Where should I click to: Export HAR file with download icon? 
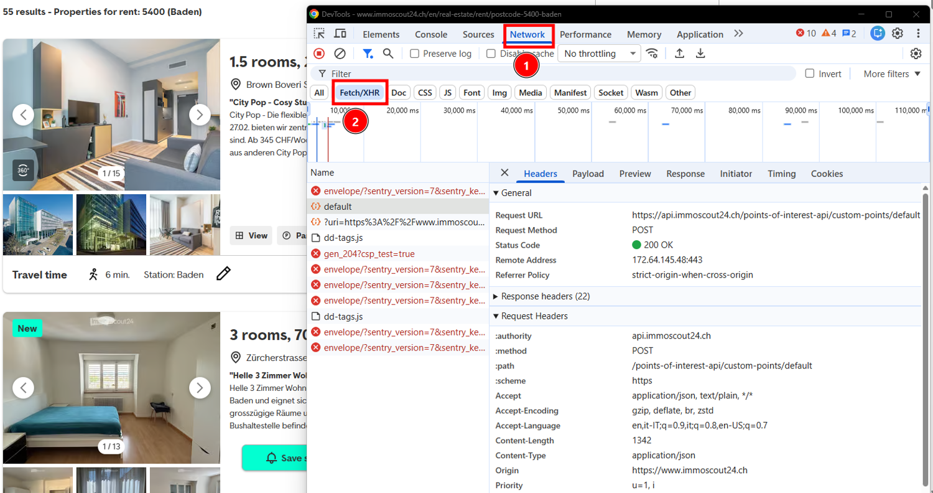pos(700,54)
